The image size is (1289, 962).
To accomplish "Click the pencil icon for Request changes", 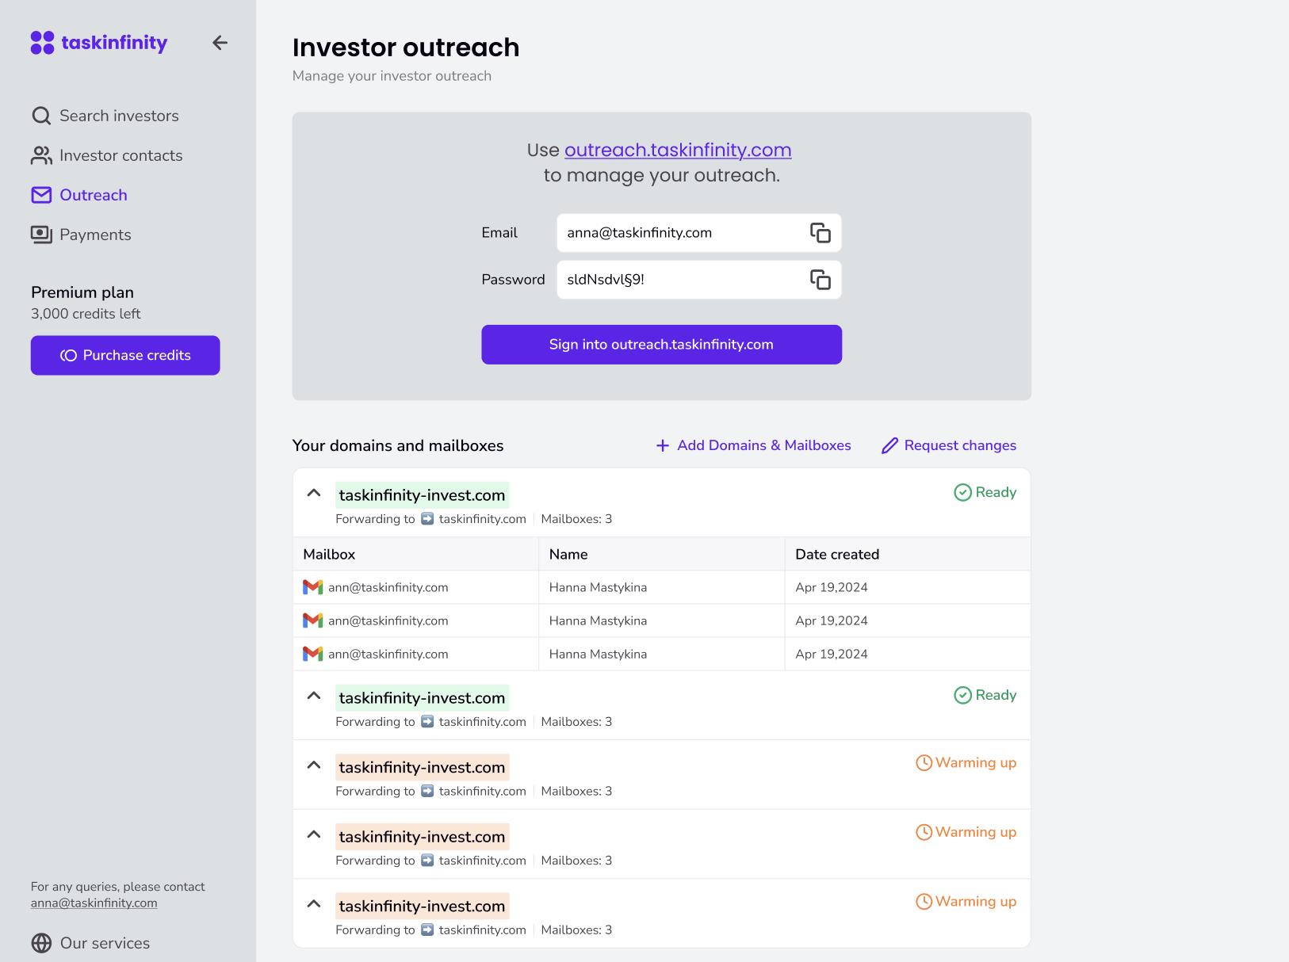I will 889,446.
